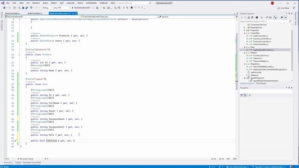The width and height of the screenshot is (299, 168).
Task: Click the Categorized icon in Properties panel
Action: tap(242, 95)
